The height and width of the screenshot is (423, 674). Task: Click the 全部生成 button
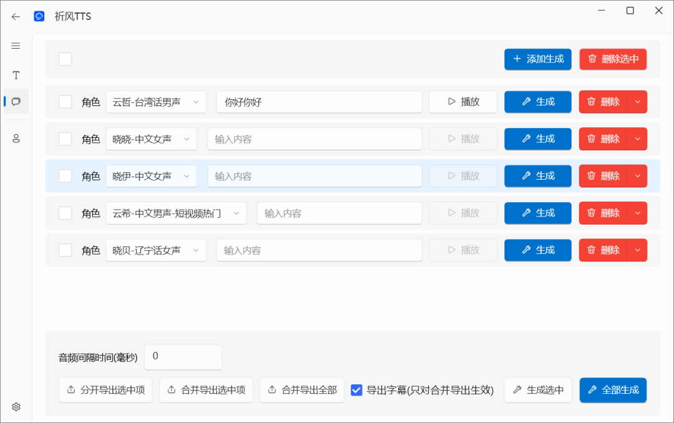pyautogui.click(x=613, y=390)
